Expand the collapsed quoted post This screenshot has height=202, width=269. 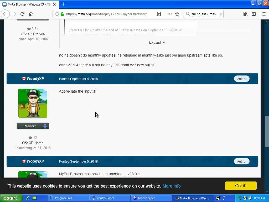tap(157, 42)
